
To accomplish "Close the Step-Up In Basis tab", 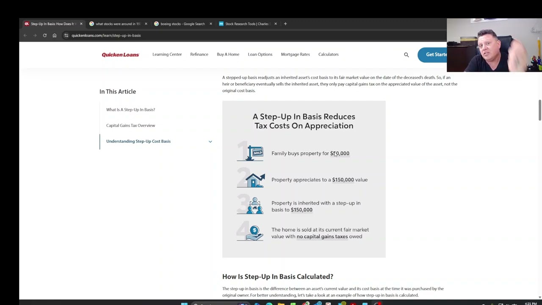I will [x=81, y=24].
